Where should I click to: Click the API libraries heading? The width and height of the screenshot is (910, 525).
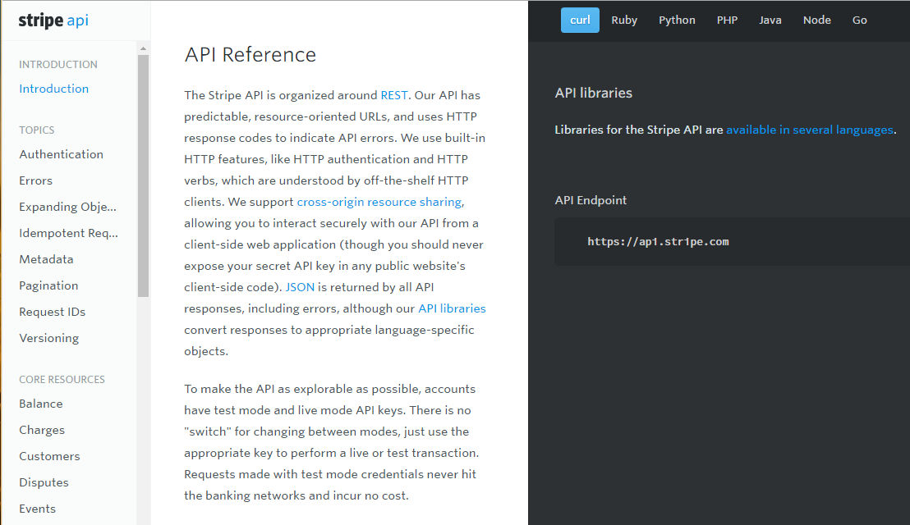tap(593, 93)
